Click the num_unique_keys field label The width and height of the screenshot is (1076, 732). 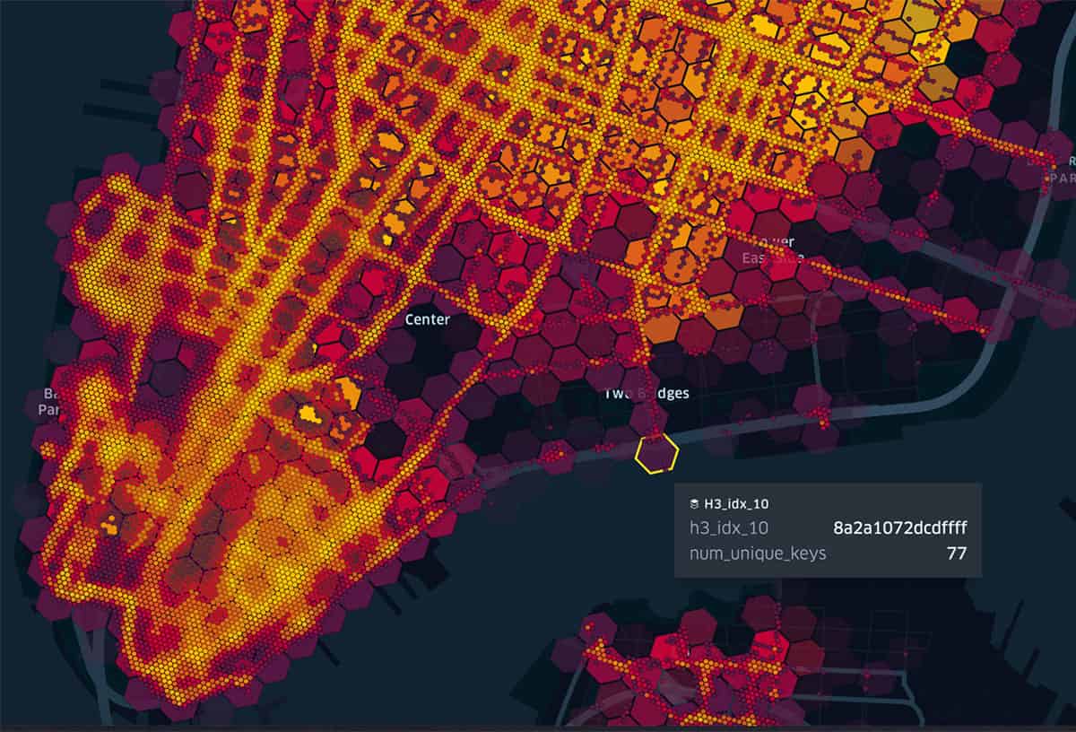pos(758,553)
